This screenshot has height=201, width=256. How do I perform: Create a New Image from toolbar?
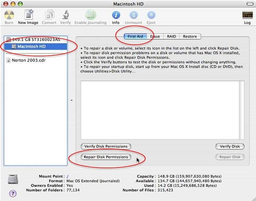[x=29, y=15]
